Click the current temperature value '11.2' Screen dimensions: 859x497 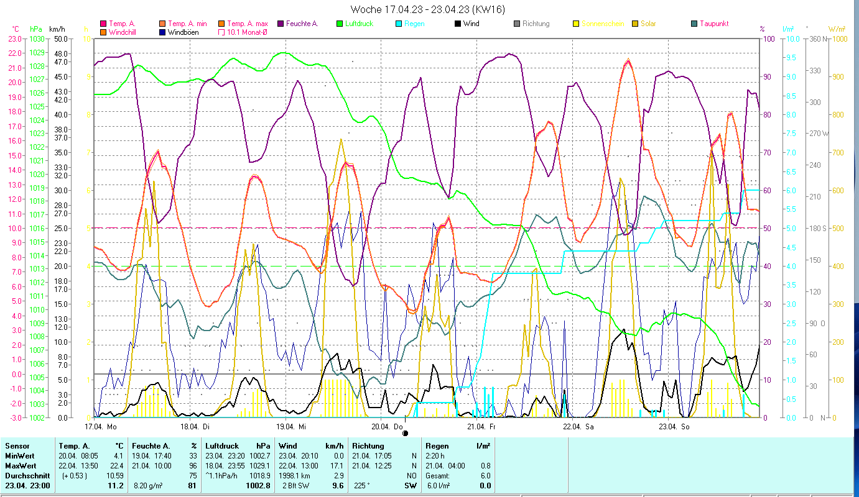click(116, 485)
